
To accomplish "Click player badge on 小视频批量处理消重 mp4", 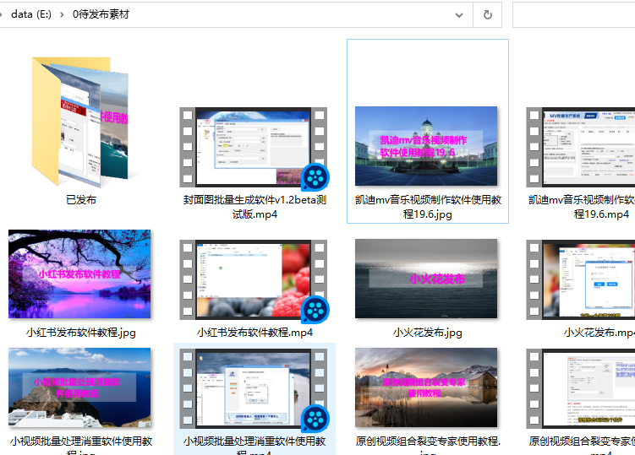I will [315, 419].
